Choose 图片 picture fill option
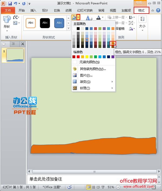 93,75
